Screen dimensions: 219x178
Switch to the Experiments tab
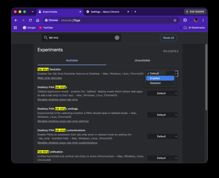tap(60, 12)
